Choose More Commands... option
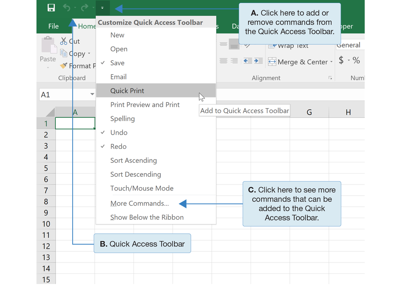 coord(140,204)
